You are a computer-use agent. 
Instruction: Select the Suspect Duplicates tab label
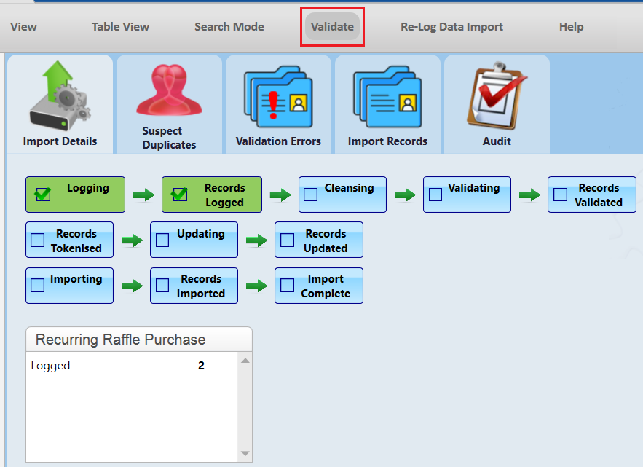click(x=169, y=138)
